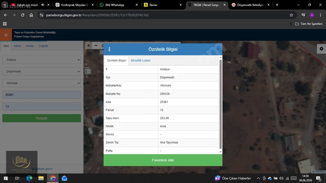This screenshot has height=183, width=326.
Task: Zoom in on the map
Action: tap(88, 46)
